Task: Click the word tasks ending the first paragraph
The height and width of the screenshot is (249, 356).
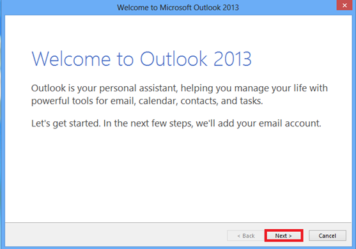Action: 251,101
